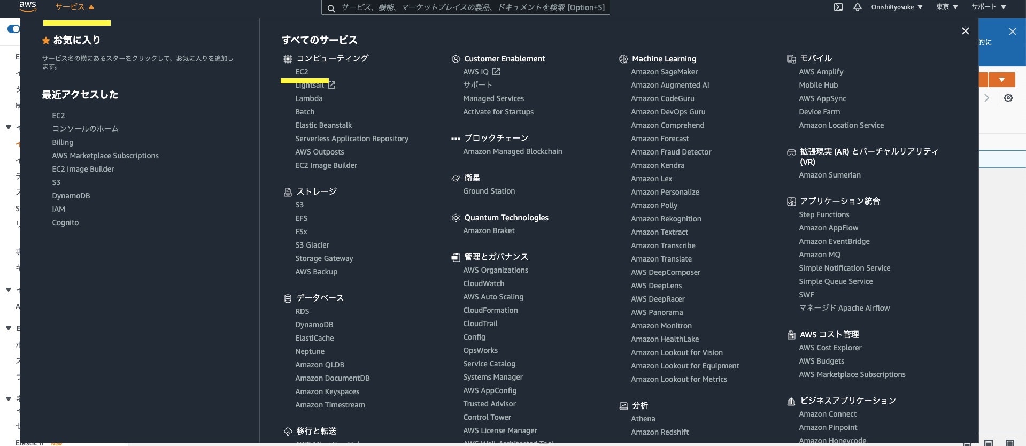Click the search magnifier icon

point(331,8)
